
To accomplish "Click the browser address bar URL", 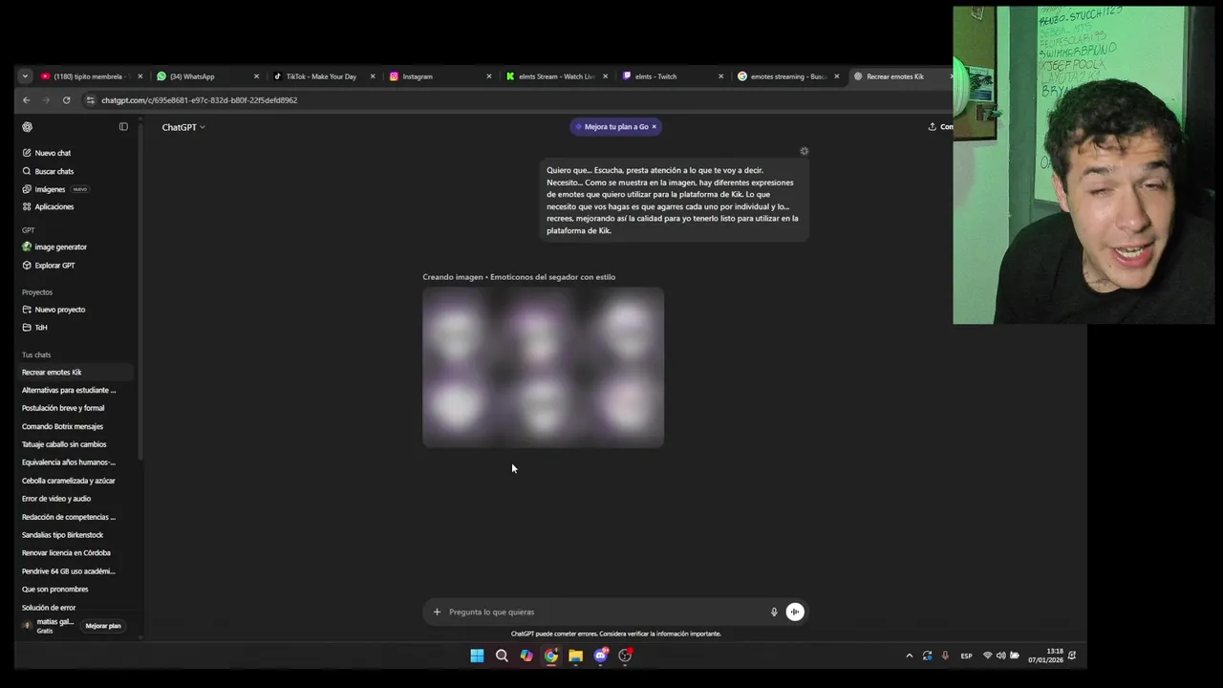I will coord(199,99).
